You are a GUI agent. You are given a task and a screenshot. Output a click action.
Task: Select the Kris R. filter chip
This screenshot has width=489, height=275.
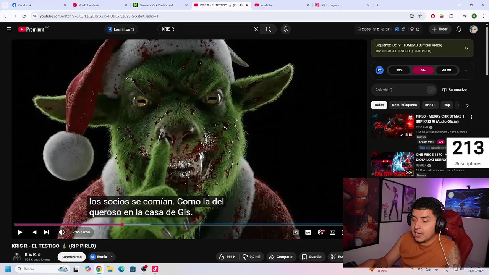[x=430, y=105]
